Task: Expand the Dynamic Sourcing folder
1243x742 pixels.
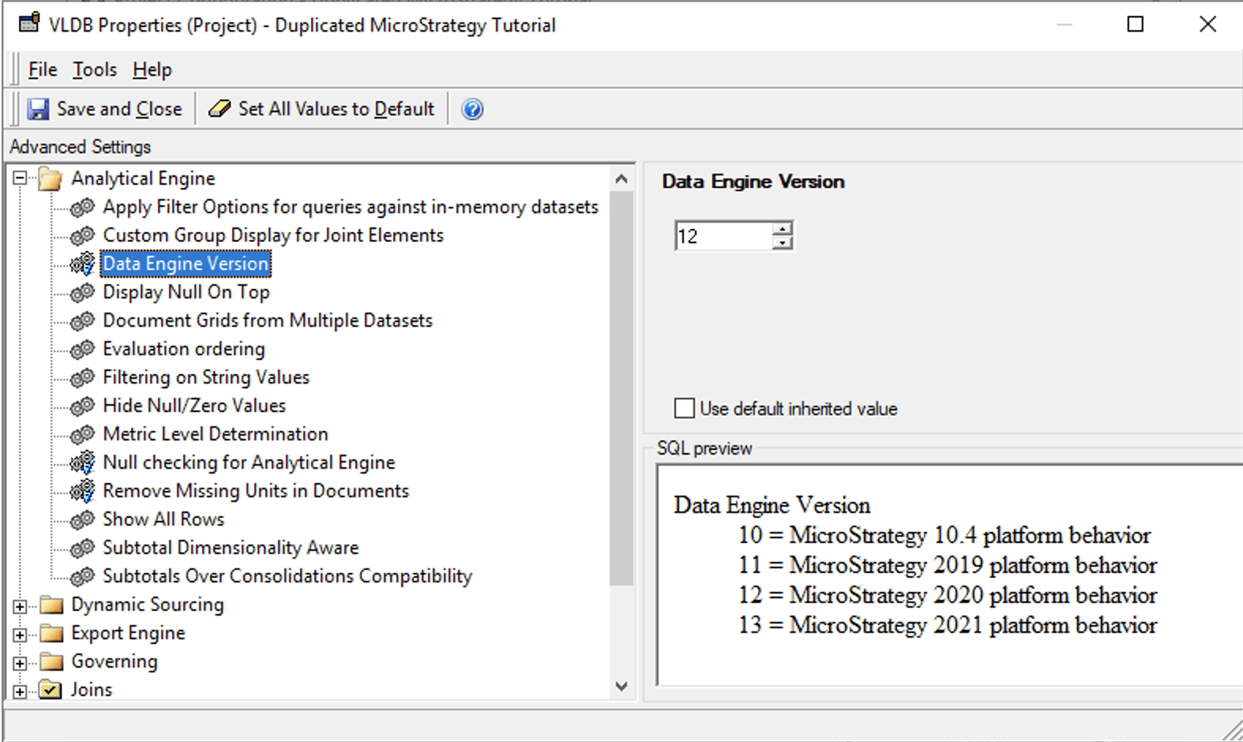Action: tap(20, 606)
